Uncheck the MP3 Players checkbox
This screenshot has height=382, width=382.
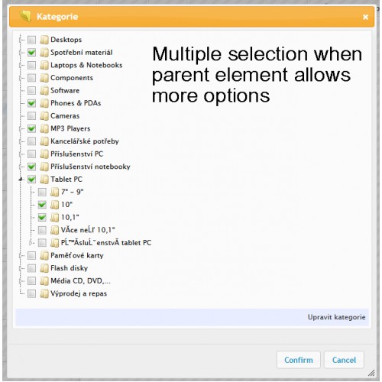[x=31, y=128]
